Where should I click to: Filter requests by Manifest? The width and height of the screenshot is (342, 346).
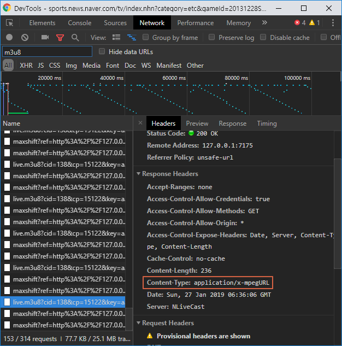point(169,66)
